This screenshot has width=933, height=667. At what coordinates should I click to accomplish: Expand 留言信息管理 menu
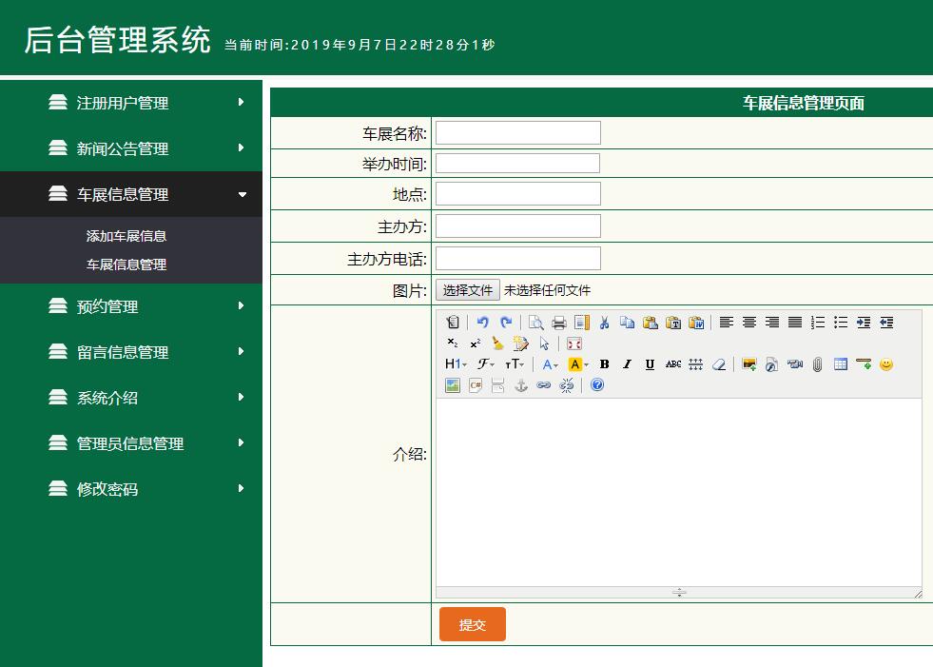[131, 352]
